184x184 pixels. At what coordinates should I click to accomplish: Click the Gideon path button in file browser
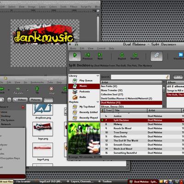(x=20, y=100)
